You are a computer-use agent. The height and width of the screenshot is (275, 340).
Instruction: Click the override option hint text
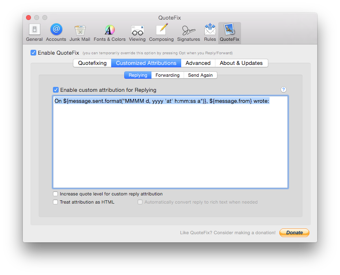158,53
